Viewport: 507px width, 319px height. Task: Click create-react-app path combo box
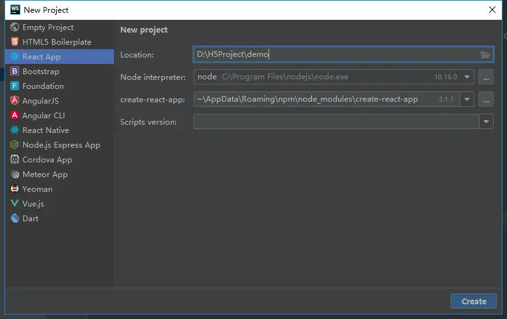(334, 99)
